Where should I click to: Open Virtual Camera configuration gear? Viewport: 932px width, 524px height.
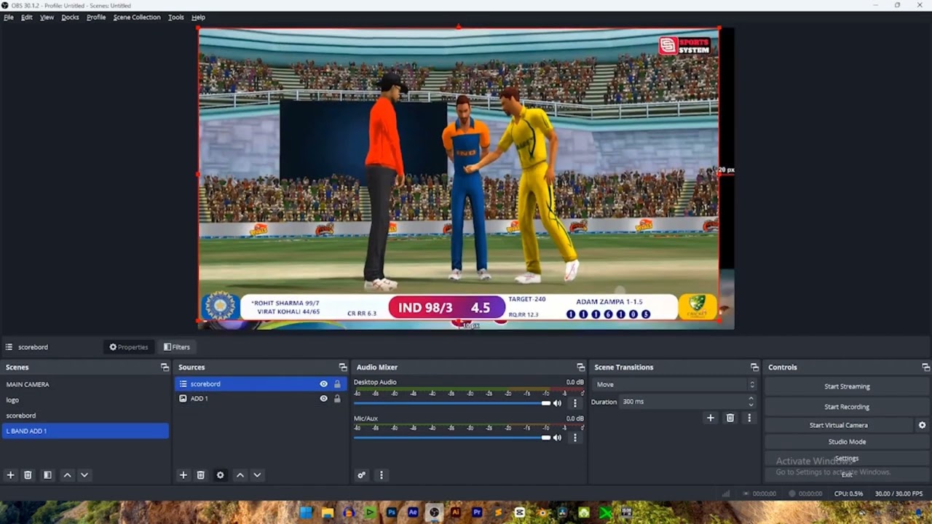tap(922, 425)
